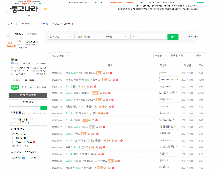Viewport: 218px width, 176px height.
Task: Click the 예약중 badge on 요소수 일괄 판매(40개)
Action: click(x=95, y=93)
